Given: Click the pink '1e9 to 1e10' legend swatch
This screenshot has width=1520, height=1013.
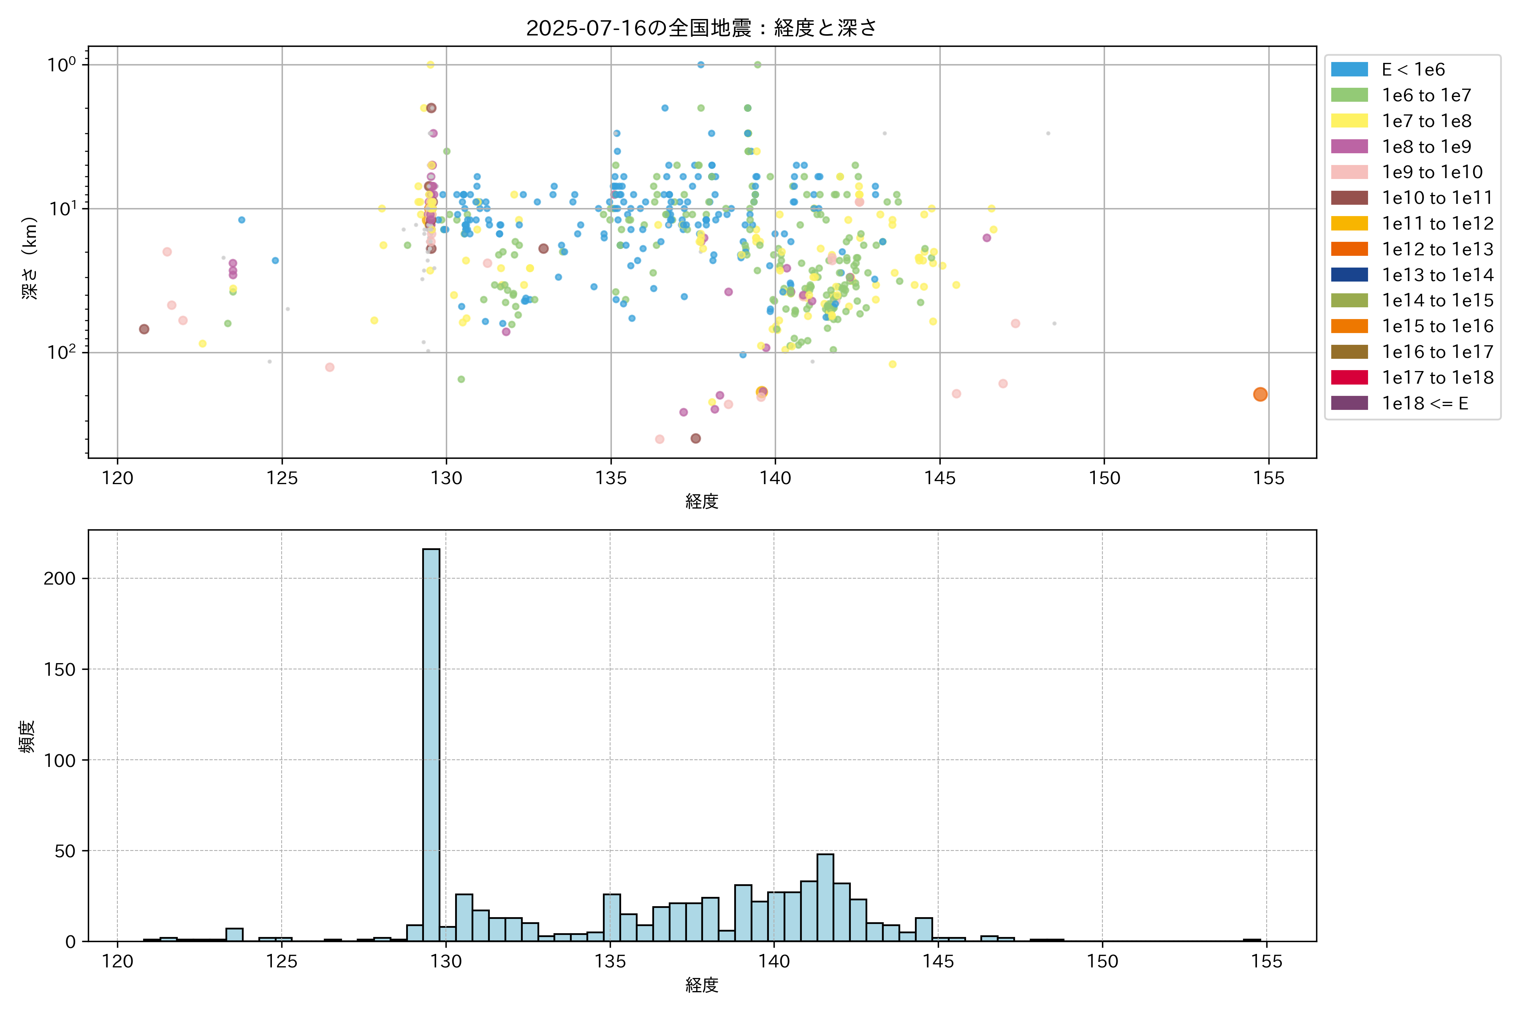Looking at the screenshot, I should (1349, 172).
